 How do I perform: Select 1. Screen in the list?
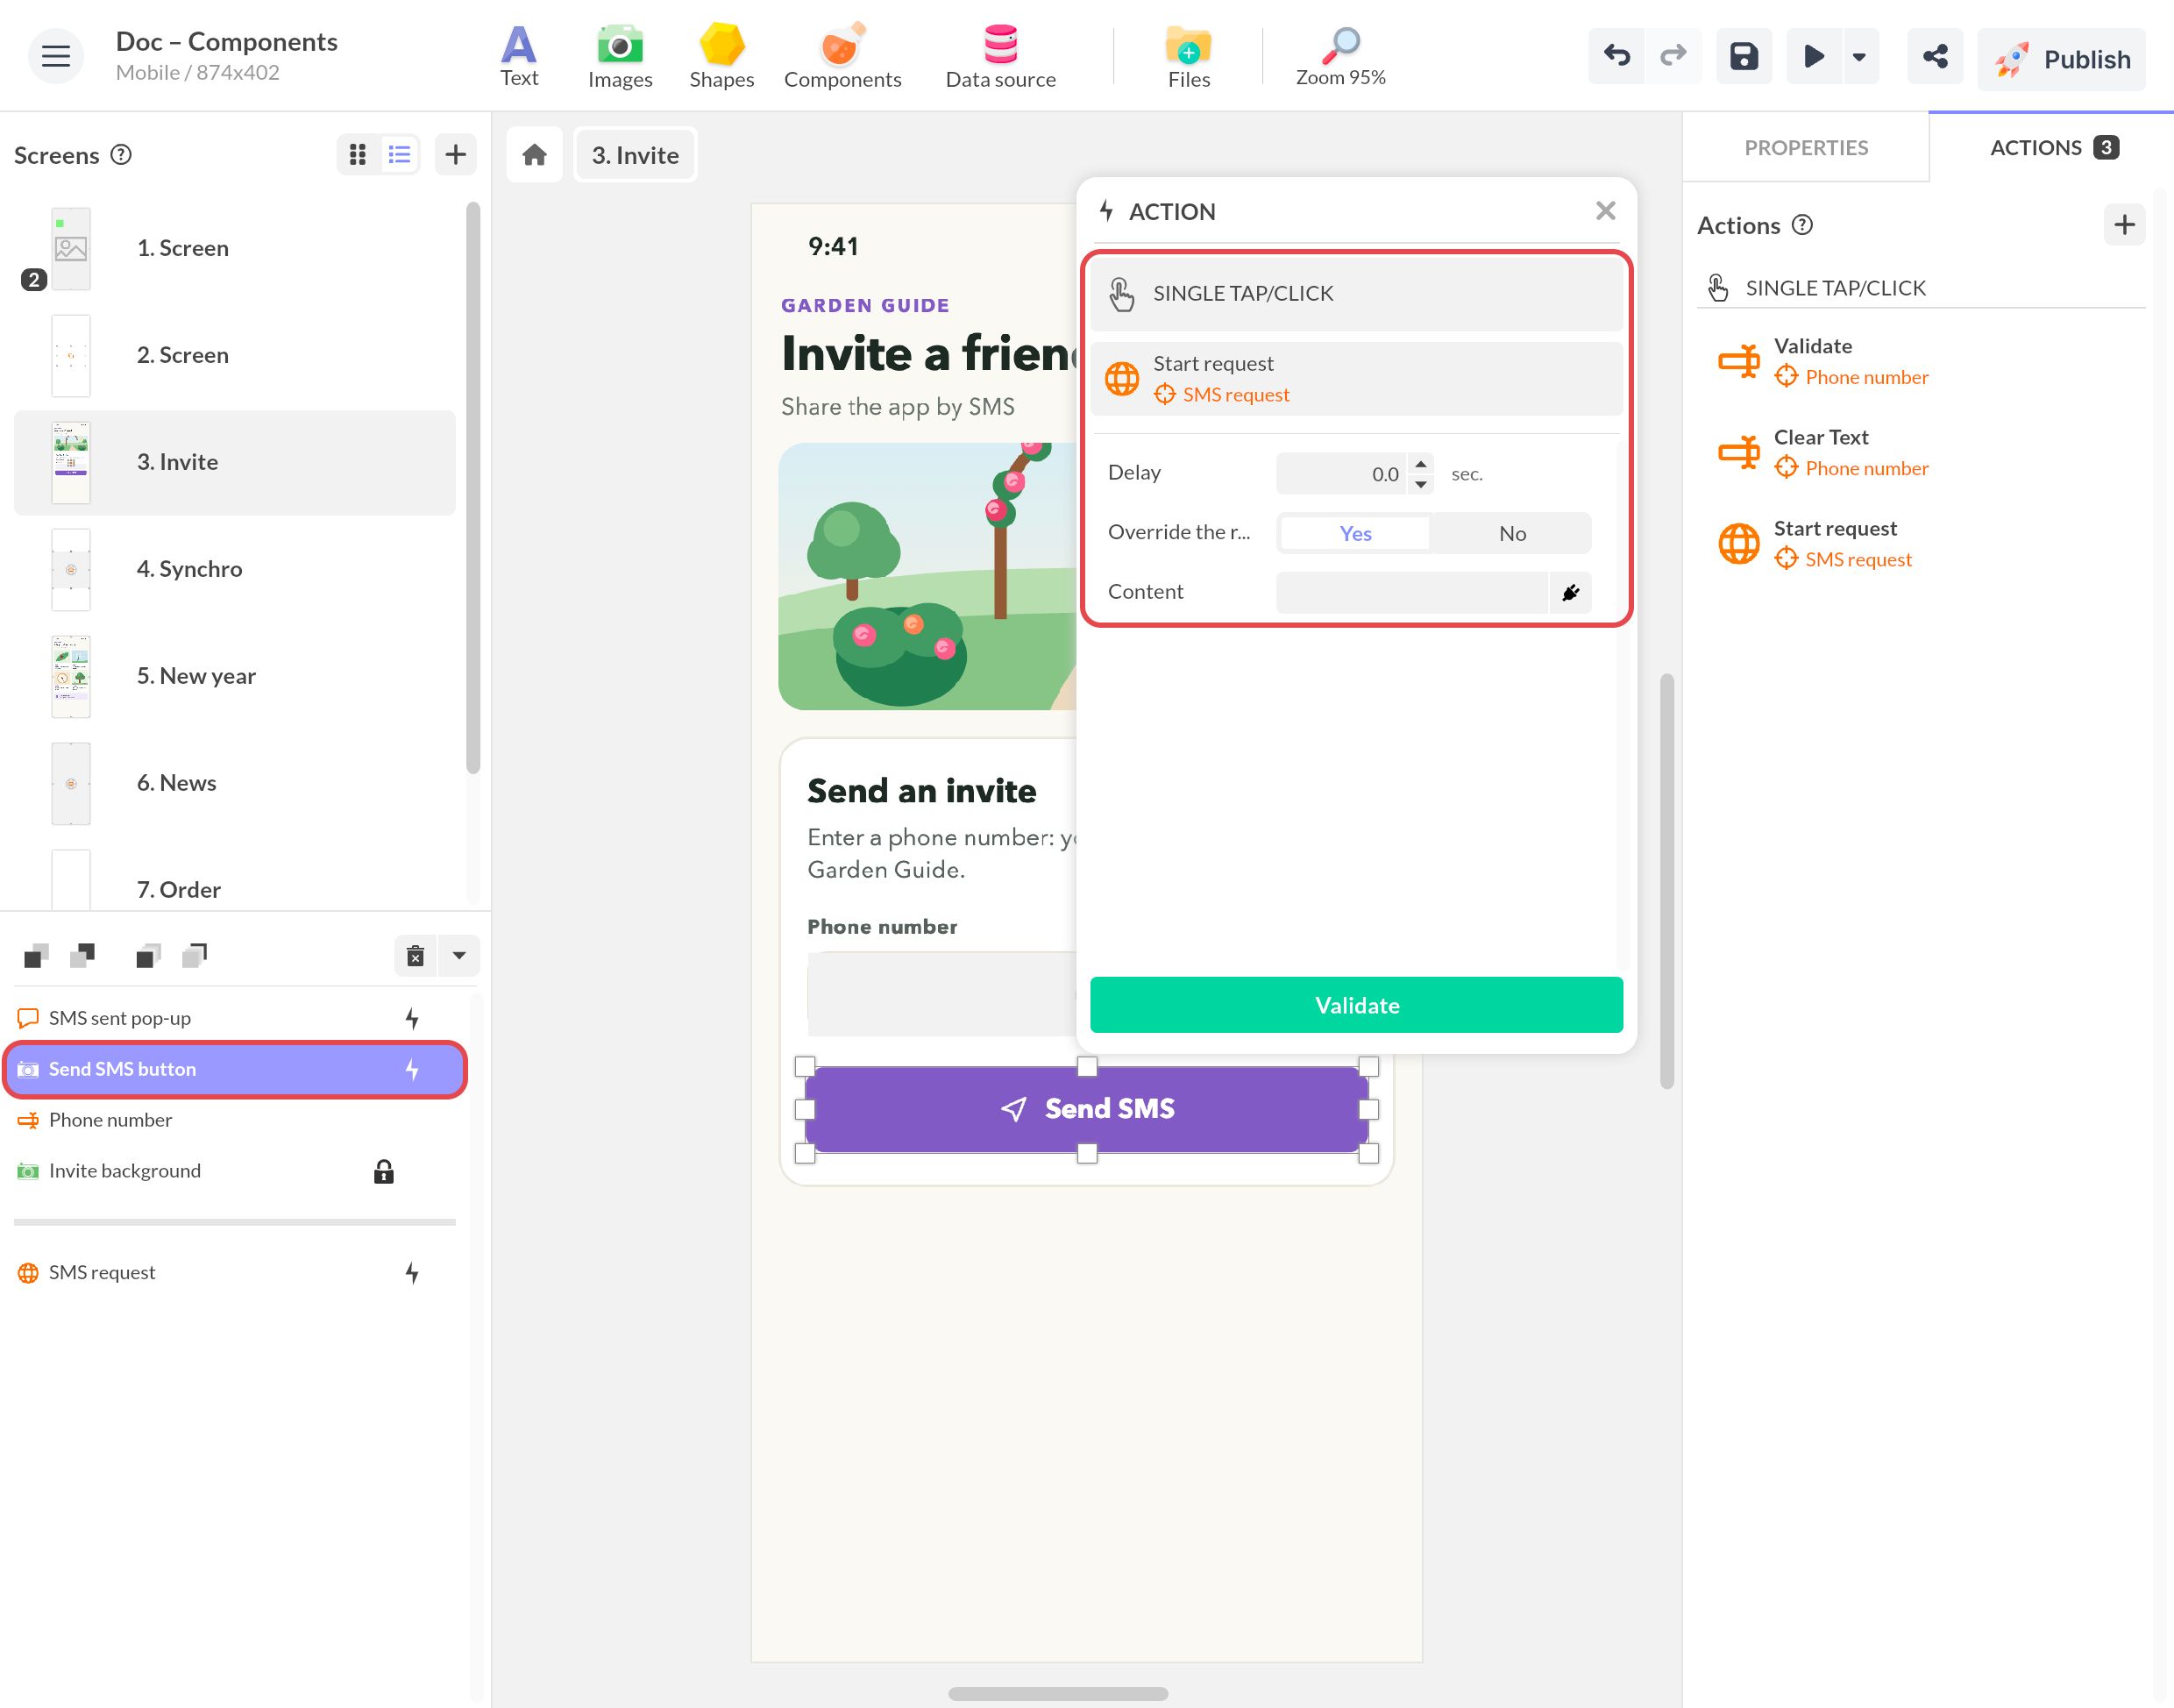pos(235,248)
